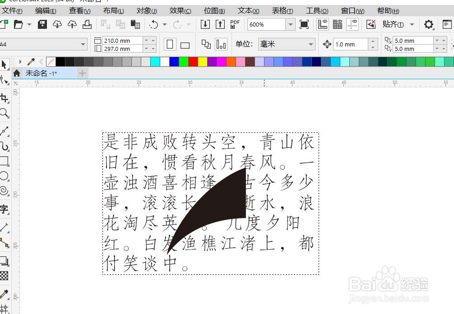Open the 编辑 menu
The height and width of the screenshot is (314, 454).
(46, 11)
